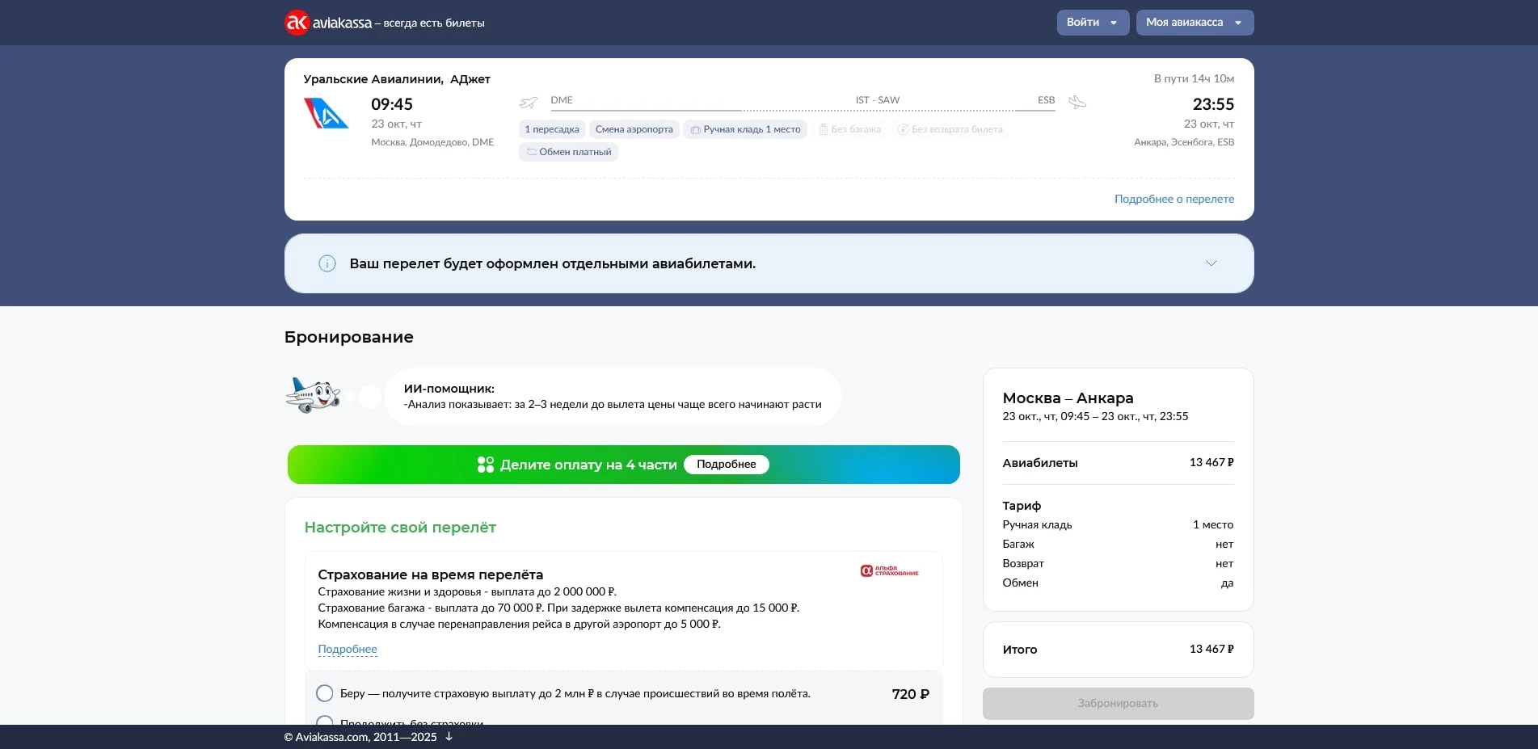The width and height of the screenshot is (1538, 749).
Task: Open Подробнее о перелете details
Action: (x=1174, y=199)
